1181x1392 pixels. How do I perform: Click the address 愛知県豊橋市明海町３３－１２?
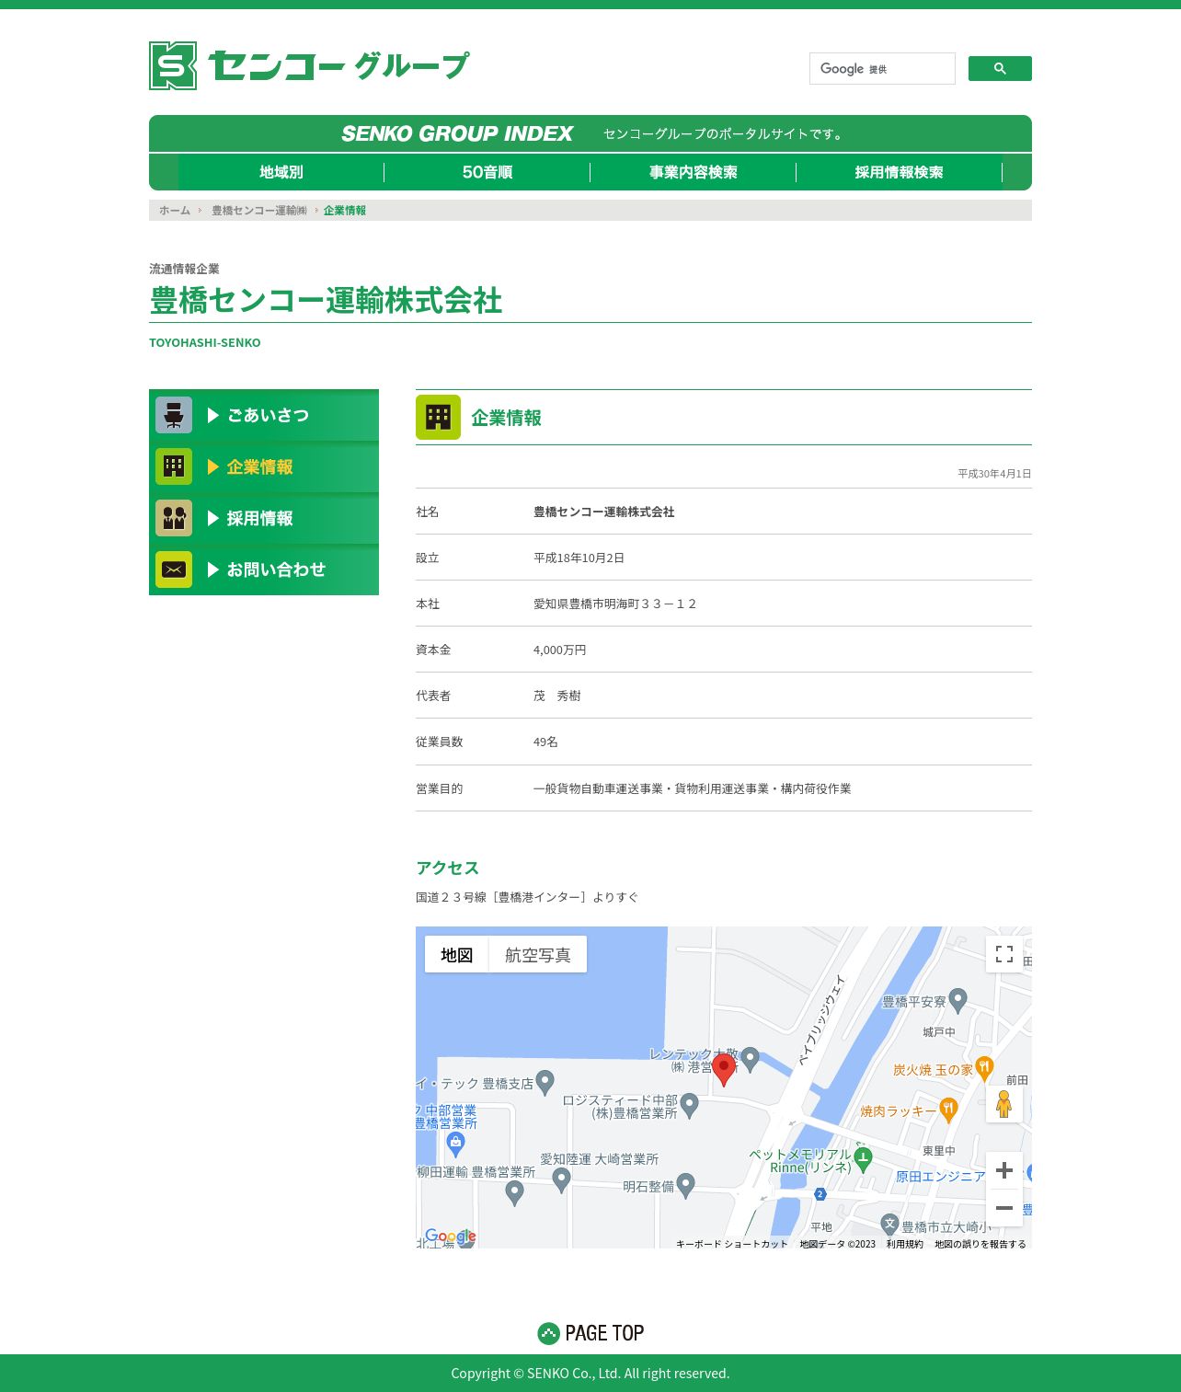click(615, 604)
